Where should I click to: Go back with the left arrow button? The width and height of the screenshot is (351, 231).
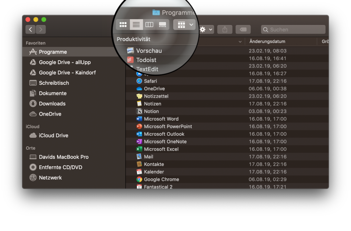tap(30, 29)
